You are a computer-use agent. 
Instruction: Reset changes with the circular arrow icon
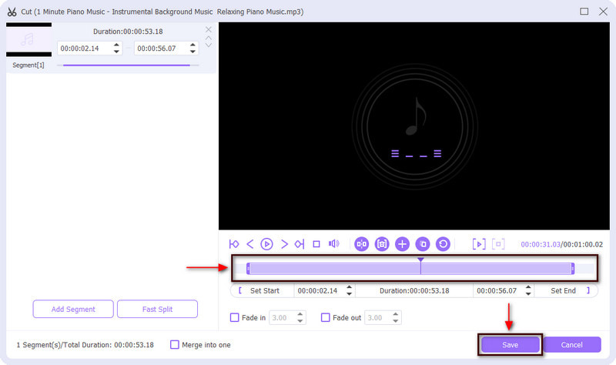[444, 244]
